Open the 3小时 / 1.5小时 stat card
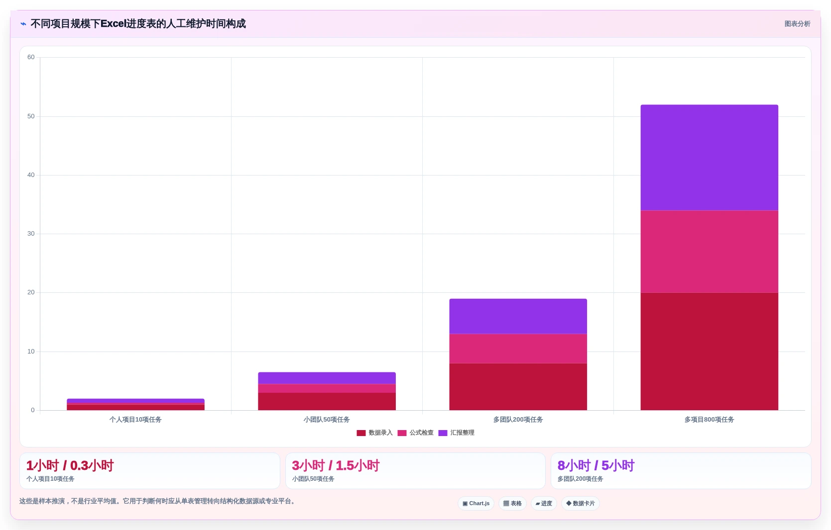The width and height of the screenshot is (831, 530). [x=415, y=471]
